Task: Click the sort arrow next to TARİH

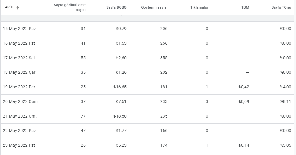Action: [x=17, y=7]
